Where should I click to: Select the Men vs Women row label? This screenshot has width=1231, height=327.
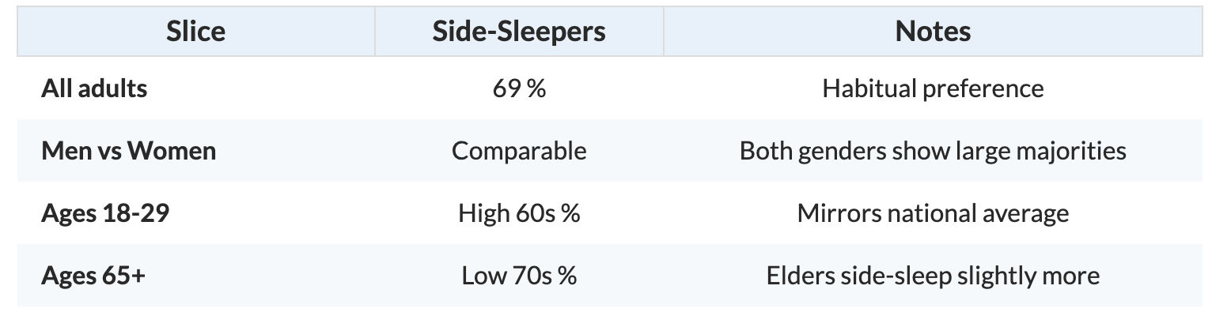point(128,150)
